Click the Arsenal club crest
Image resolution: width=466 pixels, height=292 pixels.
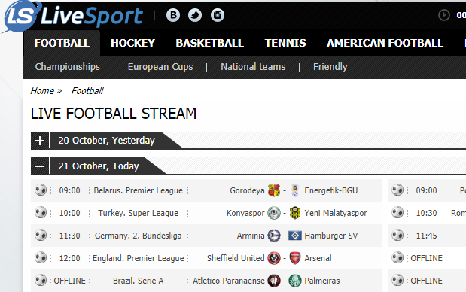tap(295, 258)
